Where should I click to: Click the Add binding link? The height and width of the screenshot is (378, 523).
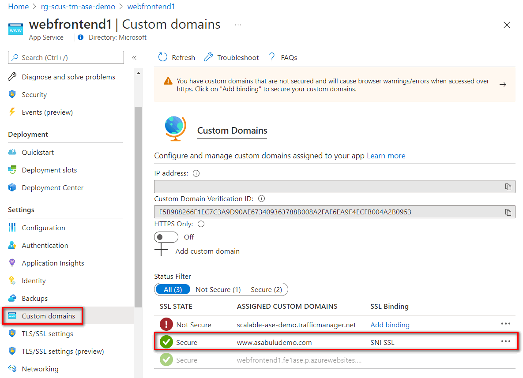click(x=390, y=325)
